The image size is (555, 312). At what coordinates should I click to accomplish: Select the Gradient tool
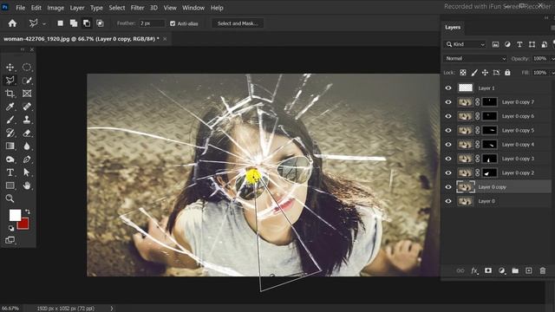point(10,146)
